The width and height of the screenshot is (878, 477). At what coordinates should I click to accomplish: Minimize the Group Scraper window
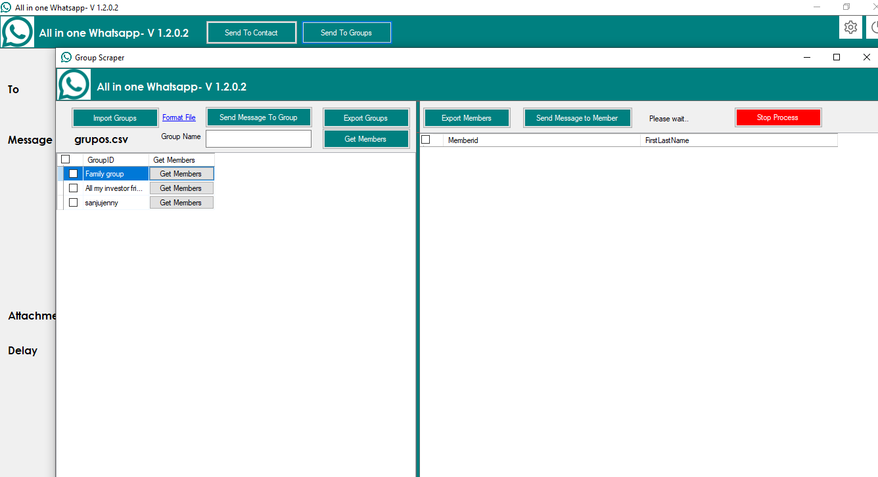807,57
